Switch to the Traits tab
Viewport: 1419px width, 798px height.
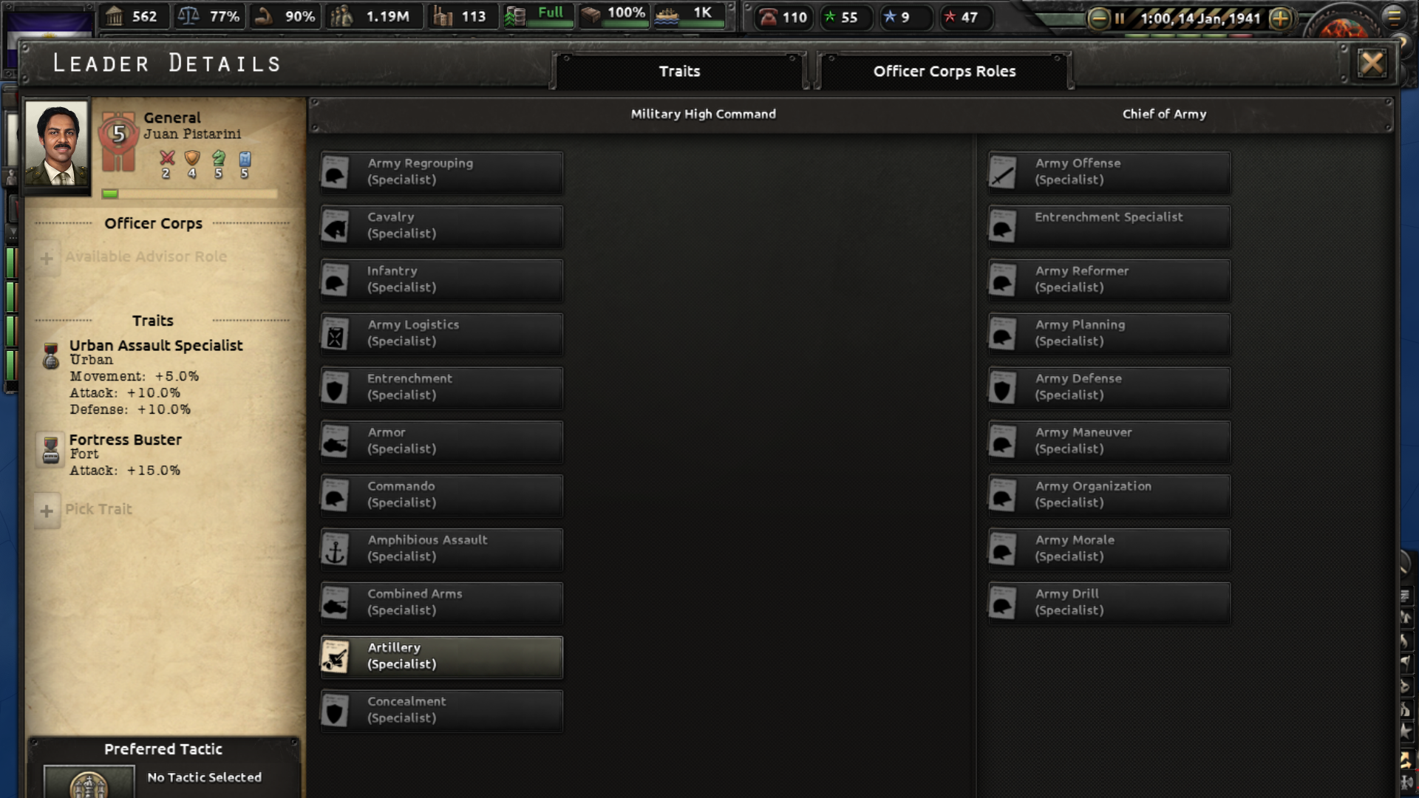[x=678, y=72]
